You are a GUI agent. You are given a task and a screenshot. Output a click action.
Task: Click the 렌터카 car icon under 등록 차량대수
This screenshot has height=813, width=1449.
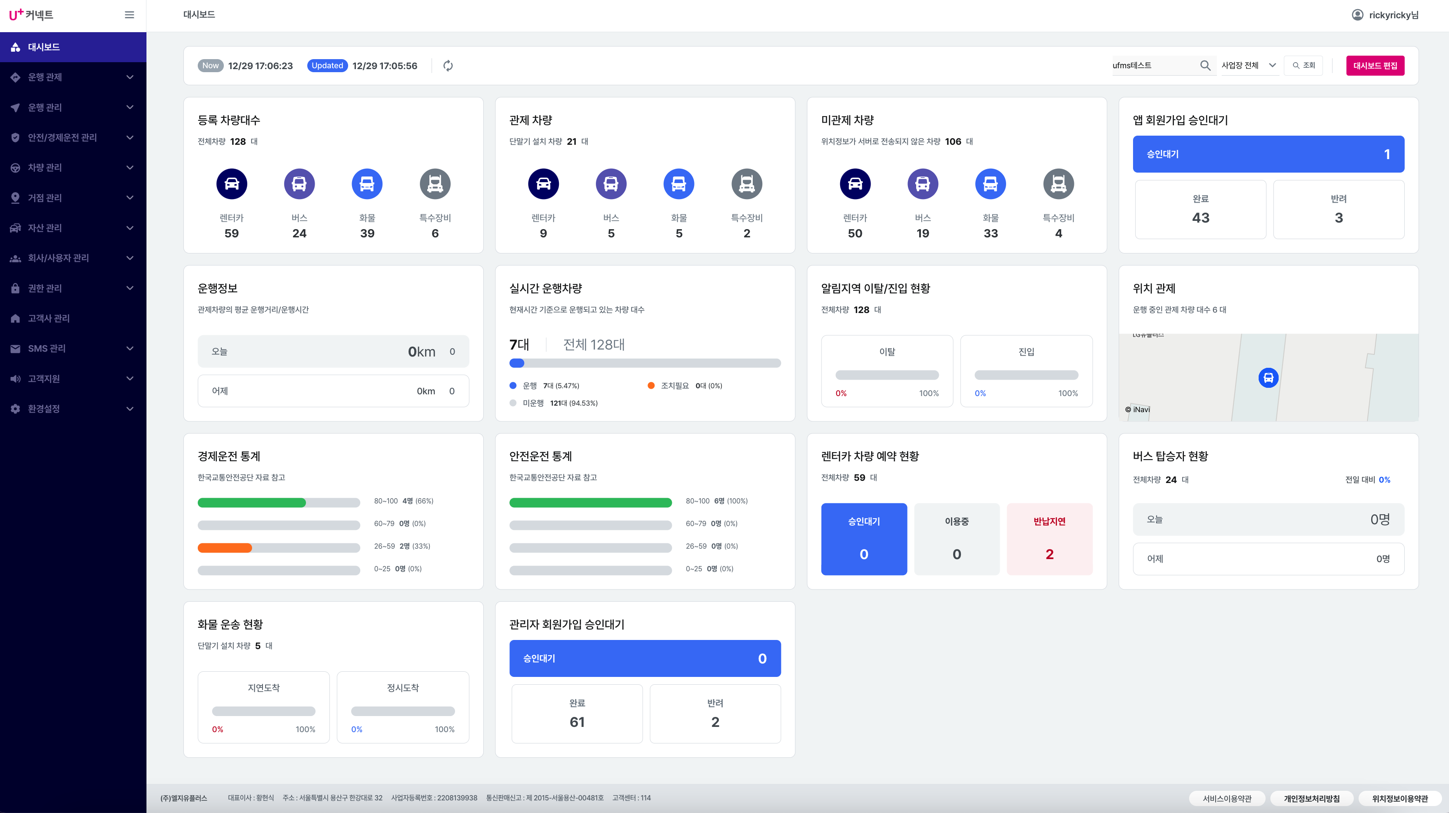click(231, 184)
